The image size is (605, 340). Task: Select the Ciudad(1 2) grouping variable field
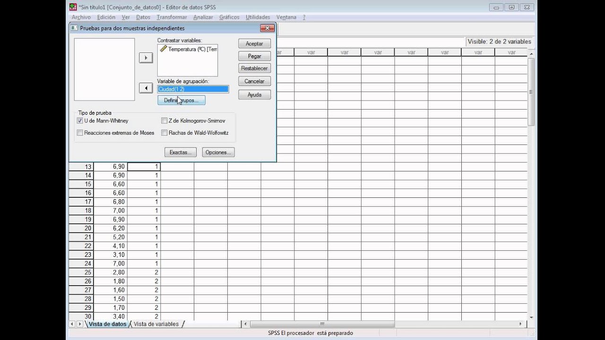coord(193,89)
